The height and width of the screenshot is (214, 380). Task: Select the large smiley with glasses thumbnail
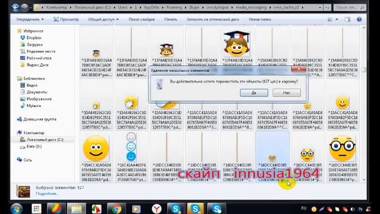[x=342, y=148]
